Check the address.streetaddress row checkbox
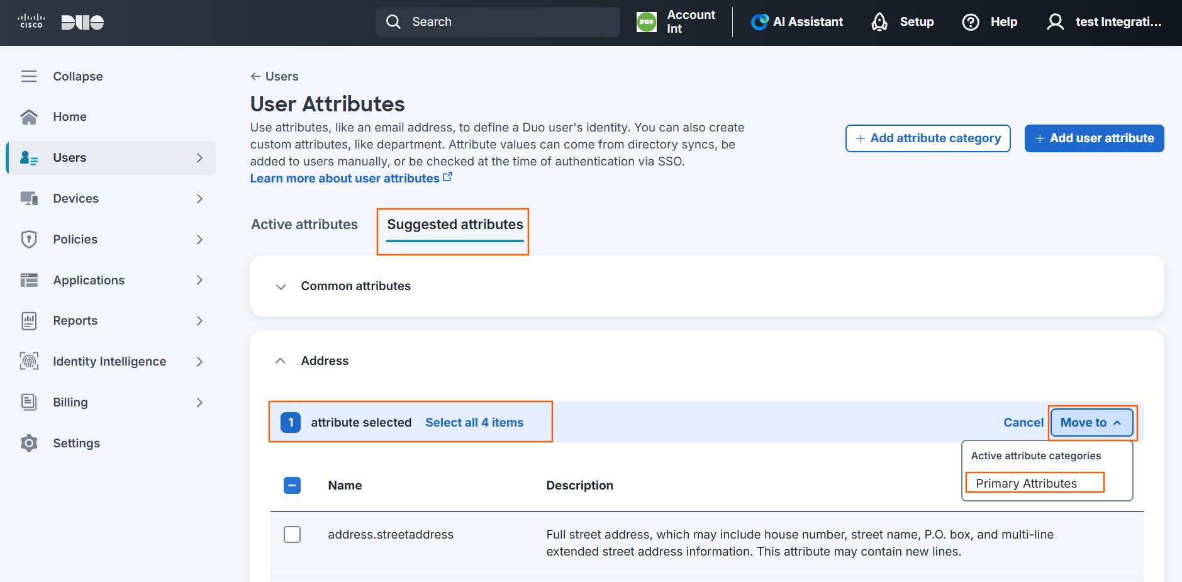1182x582 pixels. [292, 534]
